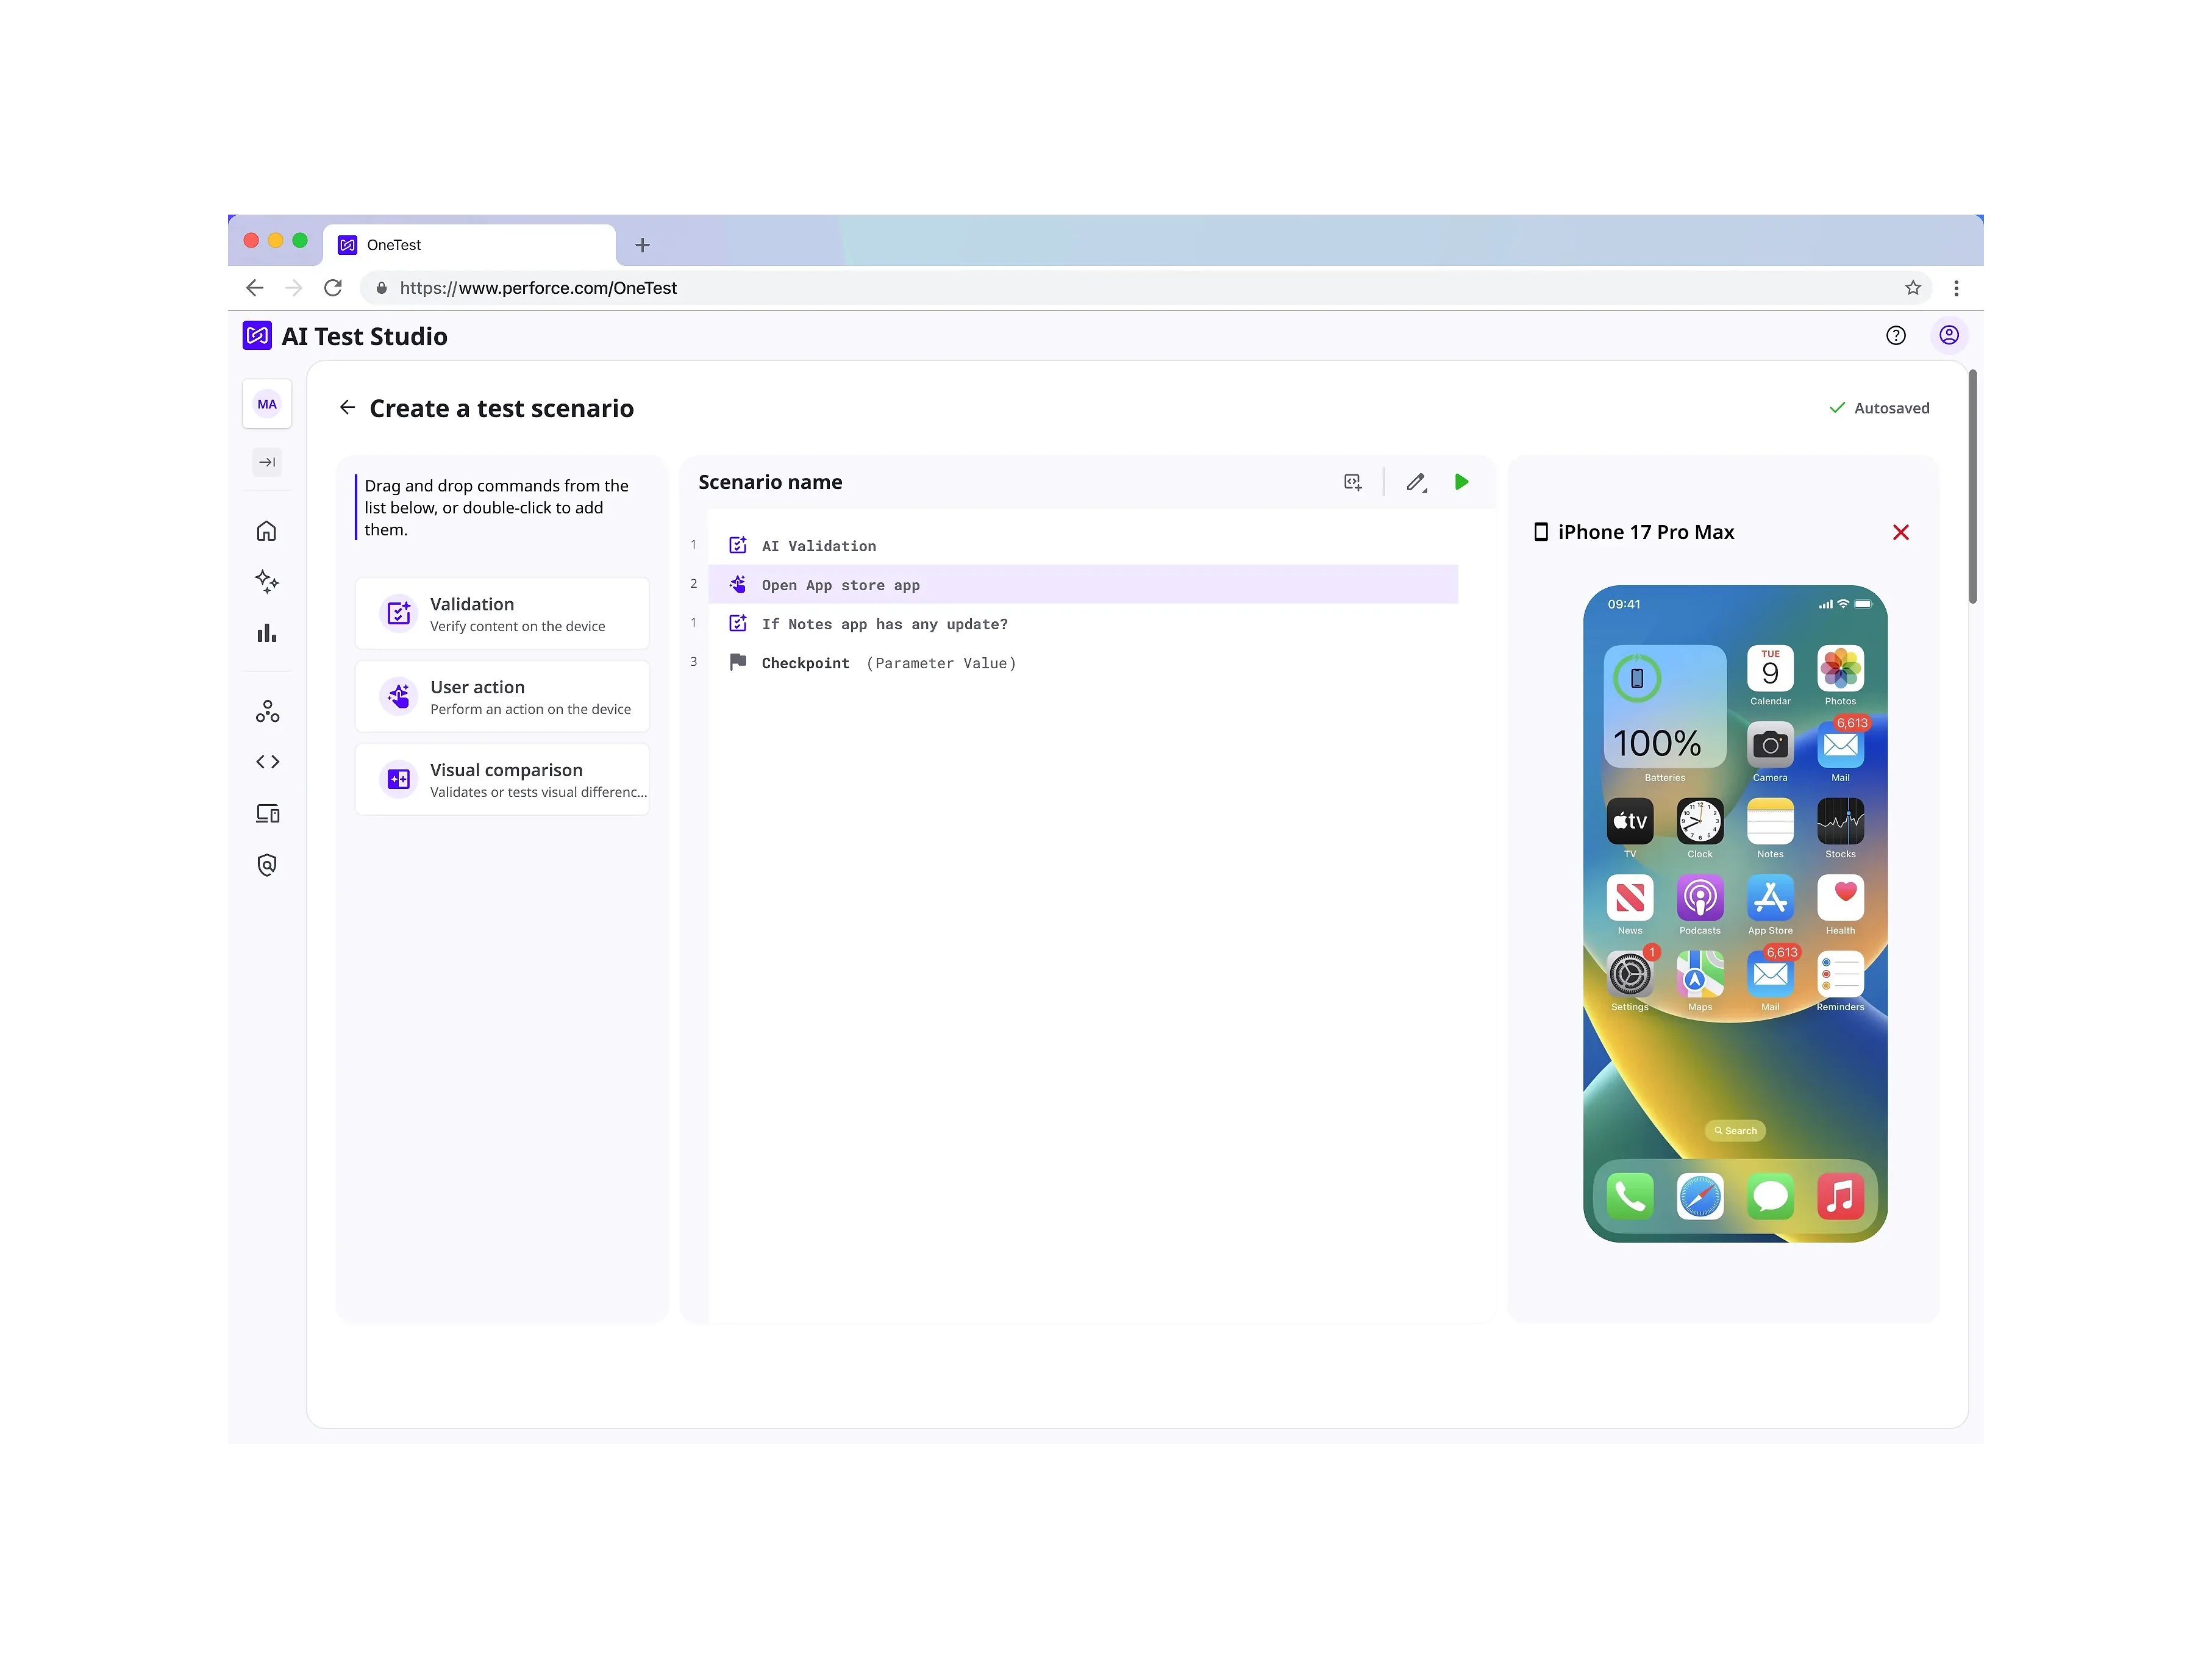Screen dimensions: 2212x1659
Task: Tap Safari in the iPhone dock
Action: (1700, 1196)
